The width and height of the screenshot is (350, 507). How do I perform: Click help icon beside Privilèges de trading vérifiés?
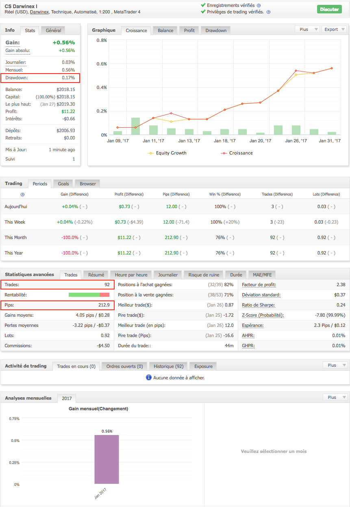click(x=268, y=12)
